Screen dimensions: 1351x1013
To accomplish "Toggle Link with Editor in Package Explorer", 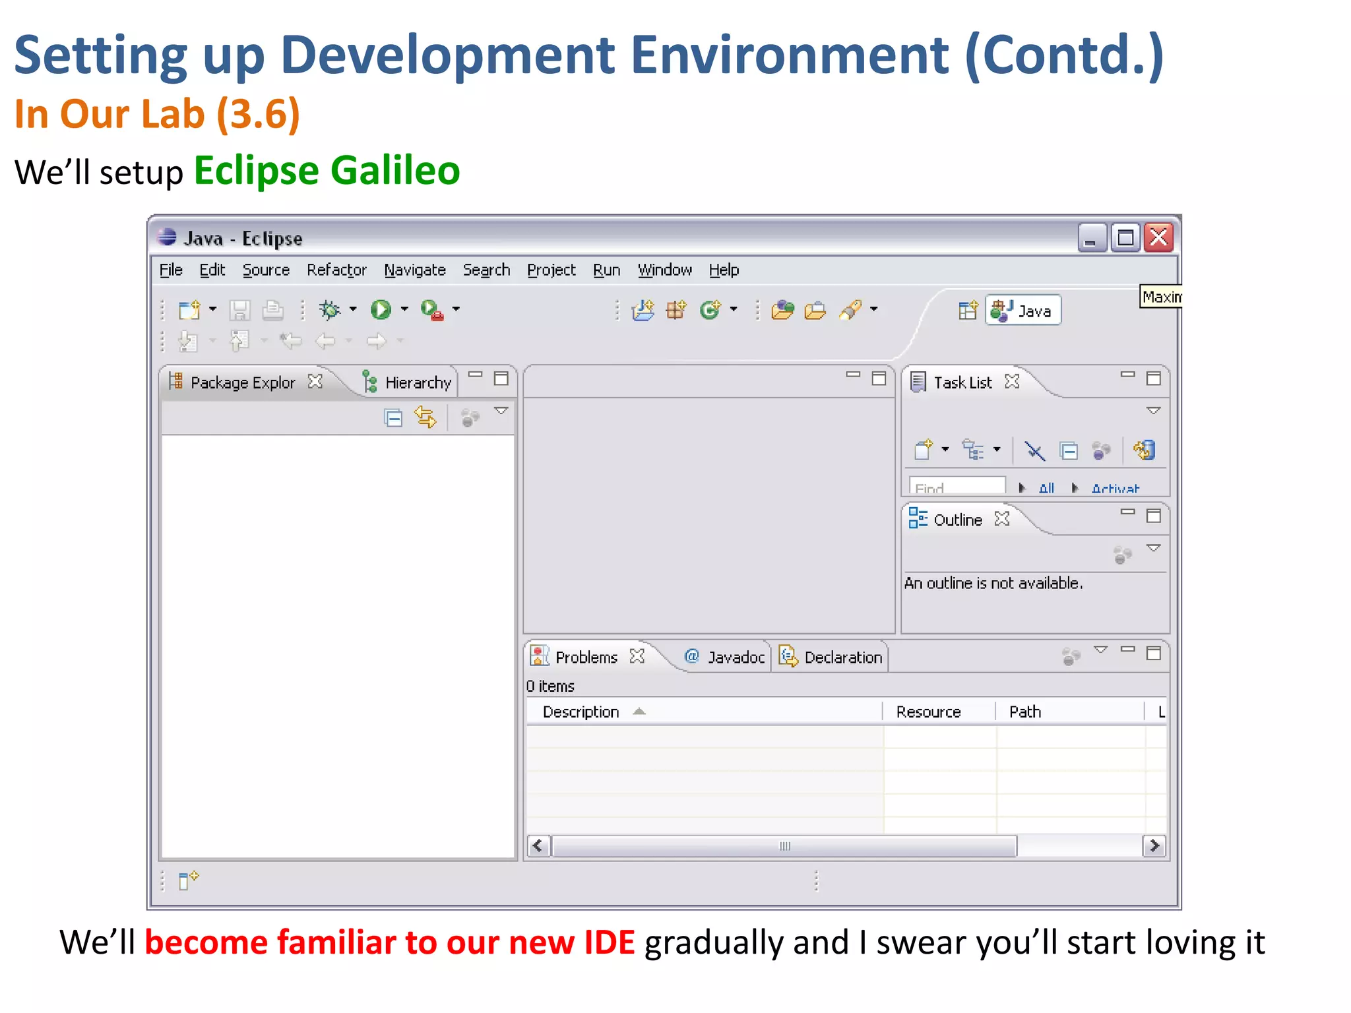I will (x=425, y=417).
